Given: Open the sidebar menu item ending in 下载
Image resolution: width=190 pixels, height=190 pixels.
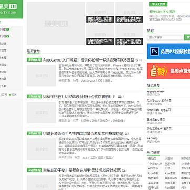Looking at the screenshot, I should (4, 86).
